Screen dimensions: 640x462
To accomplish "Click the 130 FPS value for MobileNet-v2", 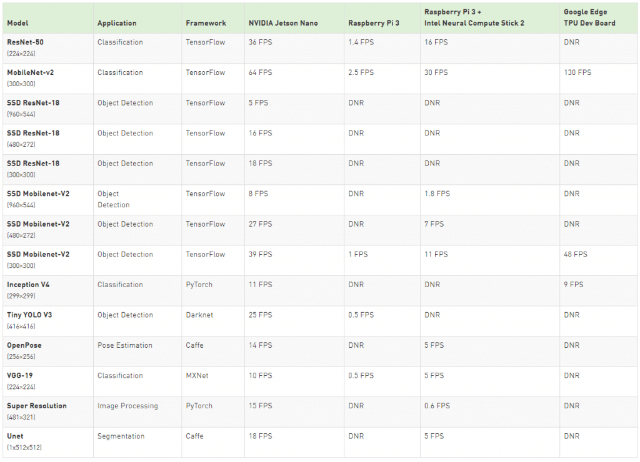I will point(577,72).
